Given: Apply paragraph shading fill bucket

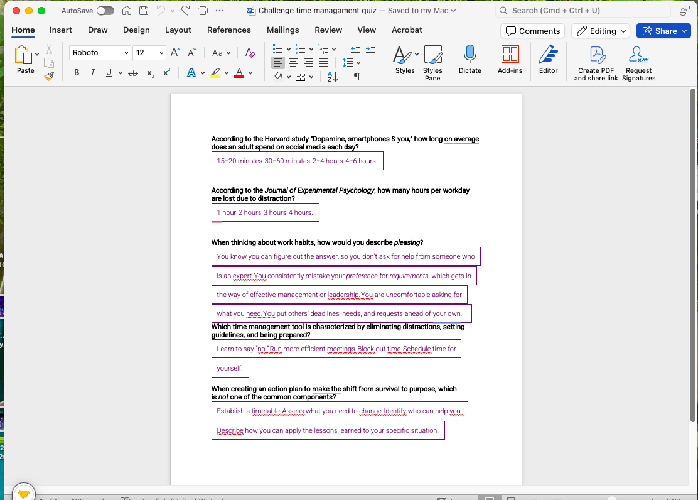Looking at the screenshot, I should coord(279,76).
